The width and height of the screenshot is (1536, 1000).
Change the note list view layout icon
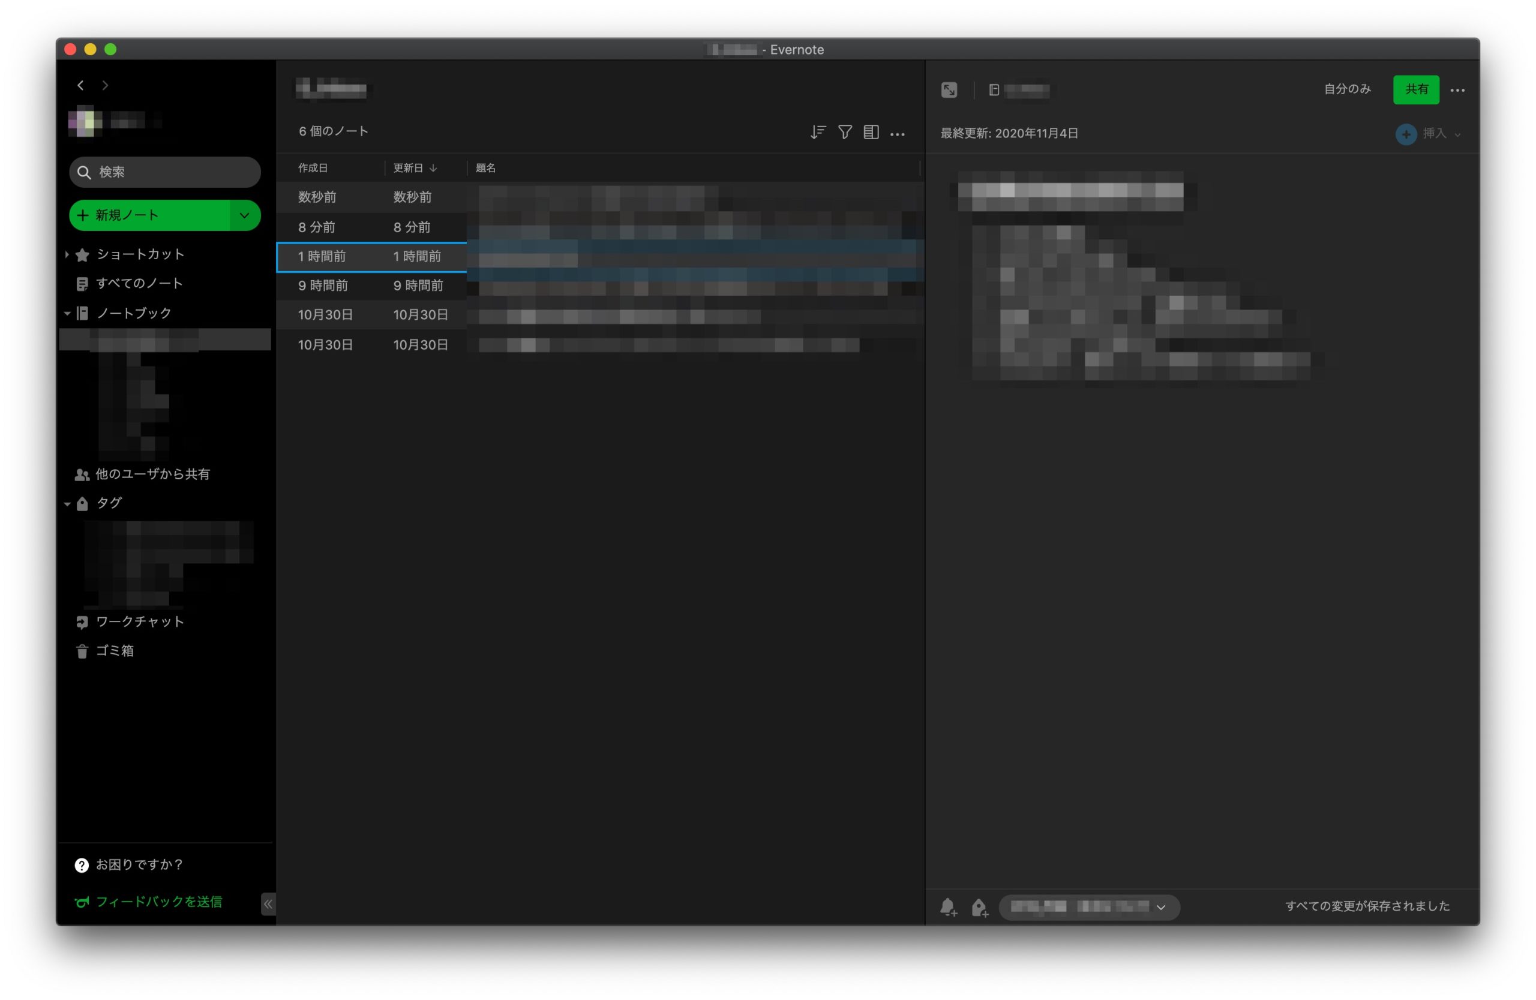point(871,132)
